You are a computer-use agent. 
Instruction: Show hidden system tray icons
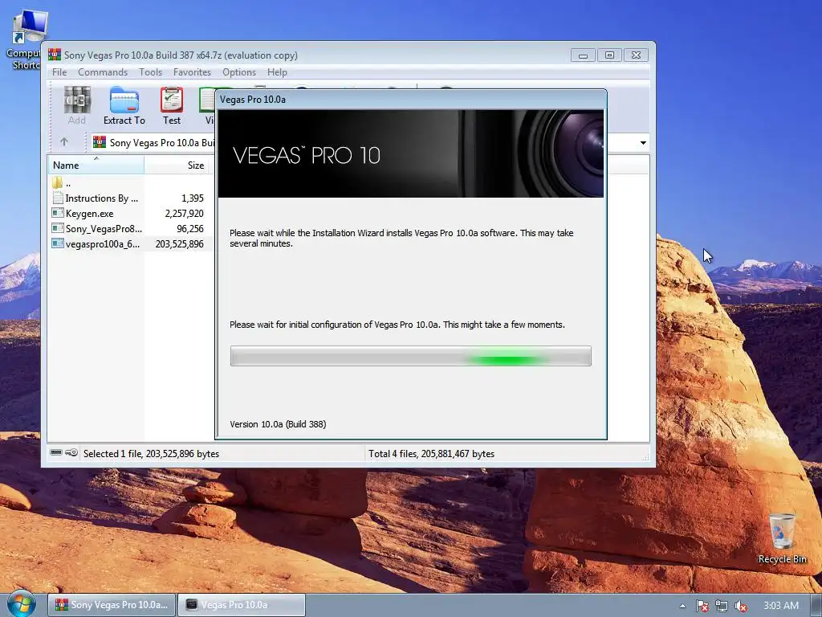coord(682,606)
